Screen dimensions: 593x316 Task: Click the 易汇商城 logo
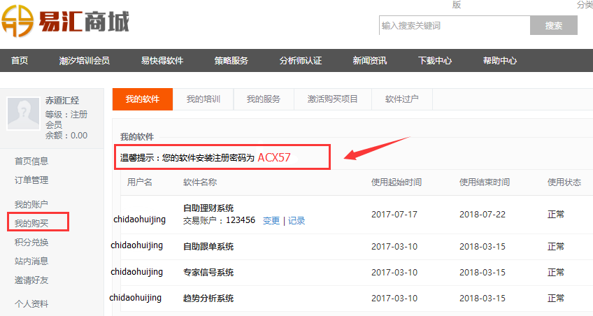pos(66,21)
